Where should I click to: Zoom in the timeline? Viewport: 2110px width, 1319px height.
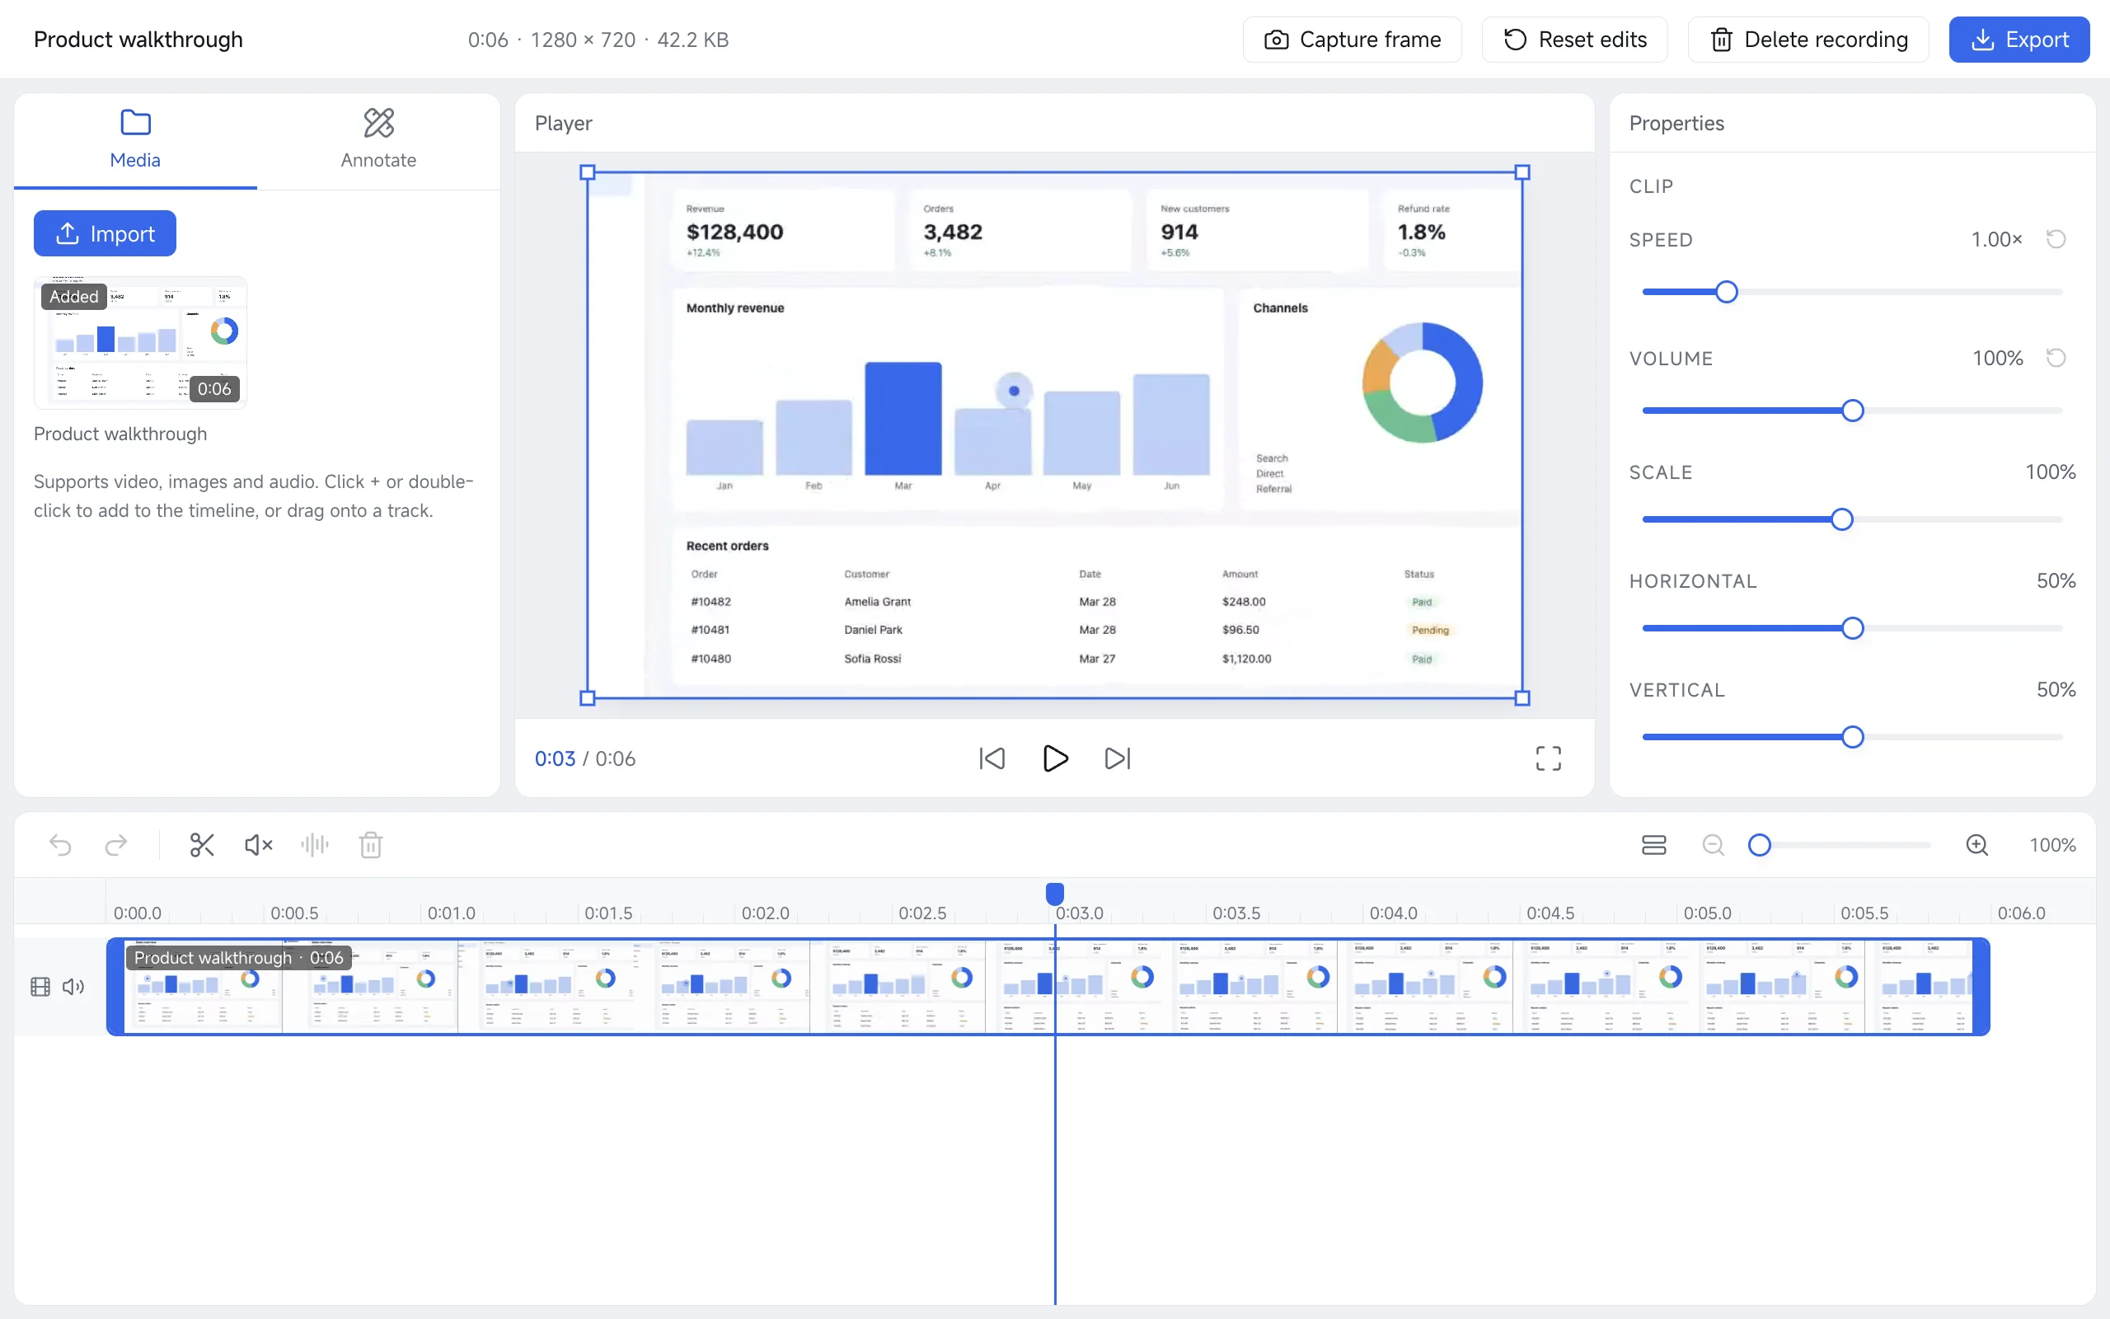click(x=1977, y=844)
